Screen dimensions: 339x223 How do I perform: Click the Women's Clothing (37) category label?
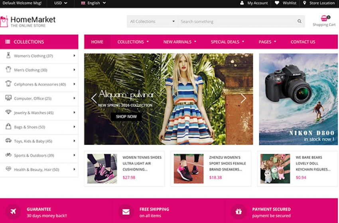pyautogui.click(x=34, y=56)
